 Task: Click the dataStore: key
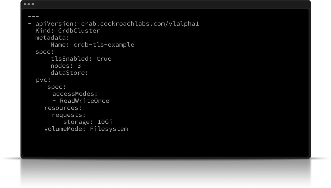tap(69, 73)
